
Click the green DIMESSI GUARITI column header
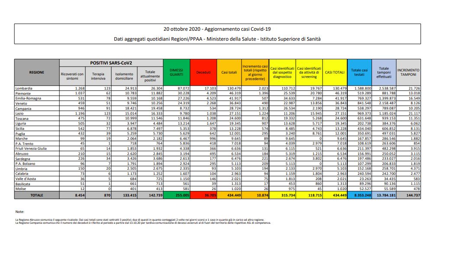tap(177, 72)
